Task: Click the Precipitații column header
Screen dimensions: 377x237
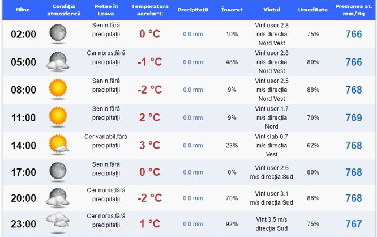Action: (193, 10)
